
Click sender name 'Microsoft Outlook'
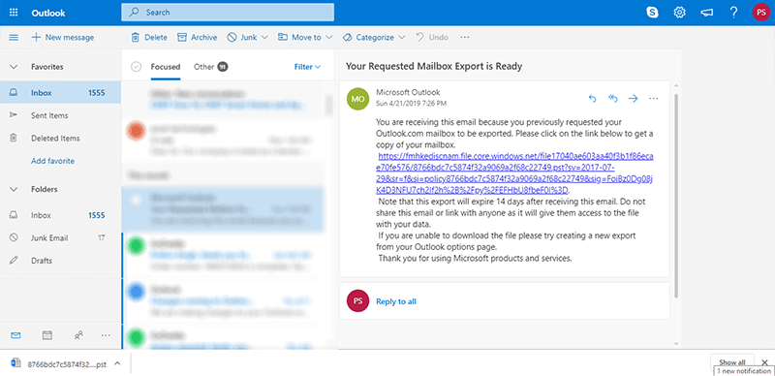tap(408, 92)
